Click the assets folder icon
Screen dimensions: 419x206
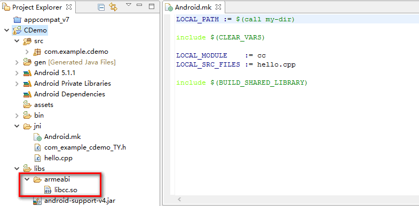[x=27, y=105]
